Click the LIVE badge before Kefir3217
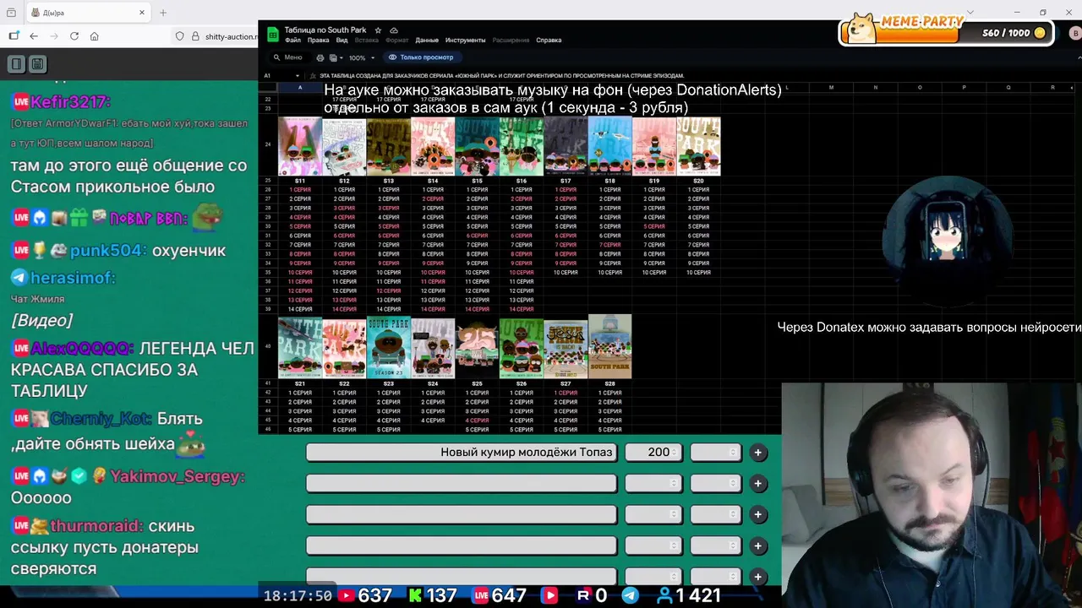Image resolution: width=1082 pixels, height=608 pixels. [x=20, y=102]
